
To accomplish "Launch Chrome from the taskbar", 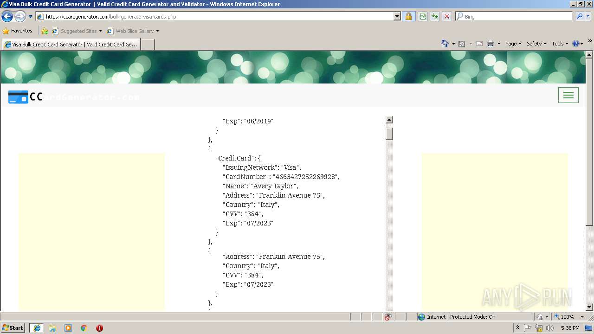I will click(84, 328).
